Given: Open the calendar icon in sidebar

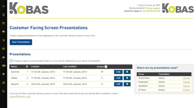Looking at the screenshot, I should [x=3, y=23].
